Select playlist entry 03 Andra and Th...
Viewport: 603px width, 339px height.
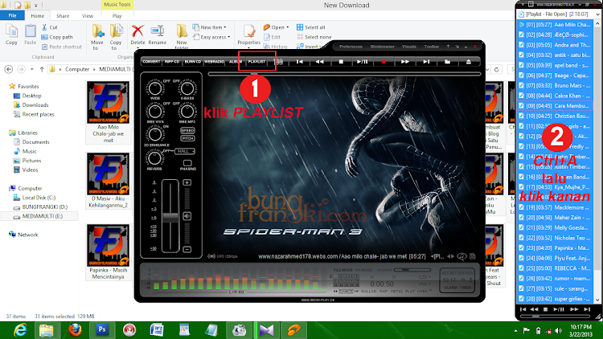(556, 45)
